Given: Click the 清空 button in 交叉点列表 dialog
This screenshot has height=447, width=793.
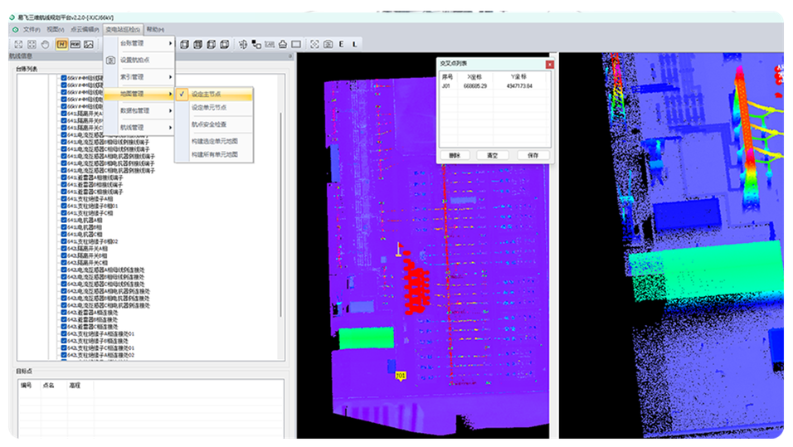Looking at the screenshot, I should [493, 155].
